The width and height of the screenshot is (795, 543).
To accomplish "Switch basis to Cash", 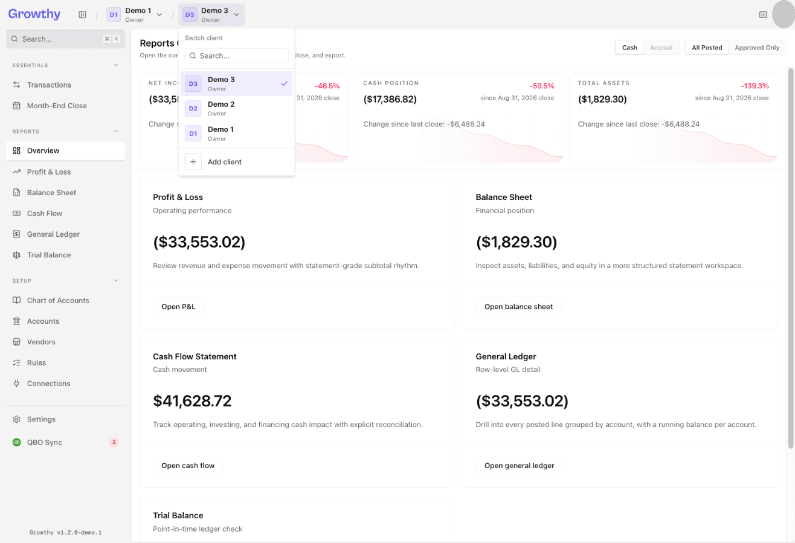I will [x=629, y=48].
